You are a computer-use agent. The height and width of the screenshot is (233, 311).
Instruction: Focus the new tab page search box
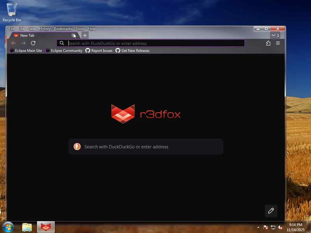[x=146, y=147]
